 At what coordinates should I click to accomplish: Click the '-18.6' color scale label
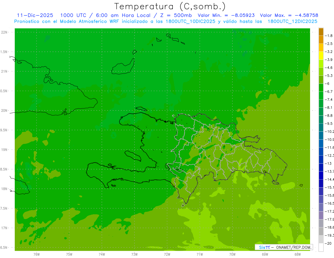[x=330, y=227]
